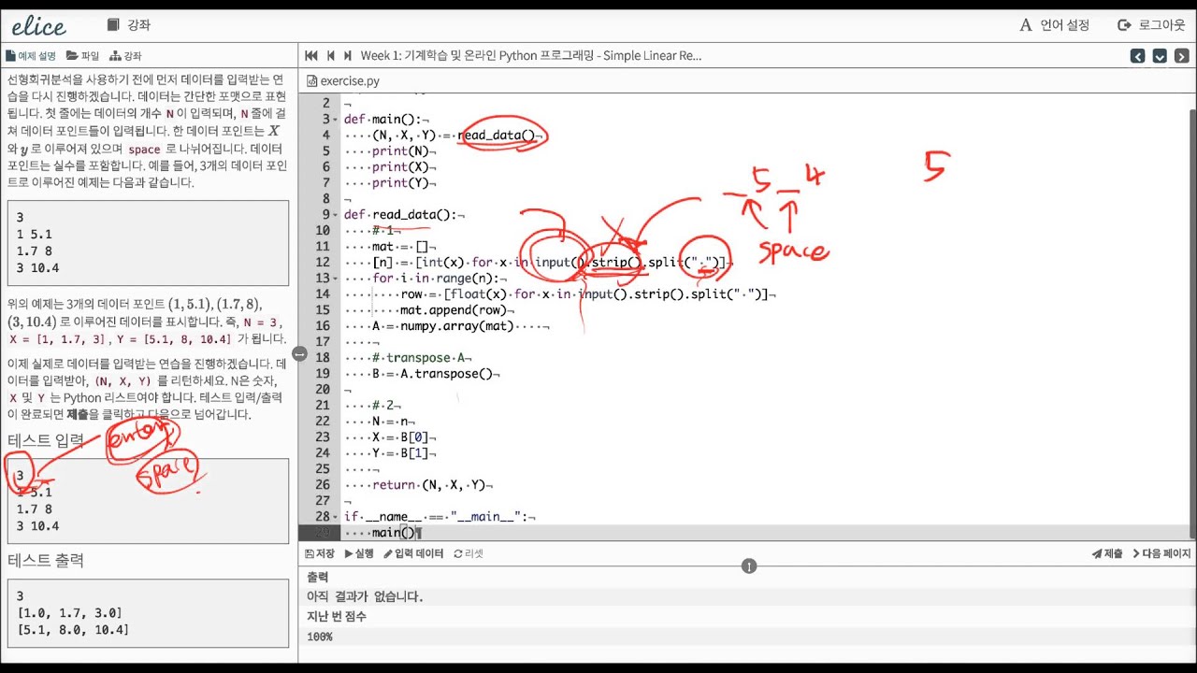Click the right arrow navigation button
Screen dimensions: 1197x673
click(1181, 56)
